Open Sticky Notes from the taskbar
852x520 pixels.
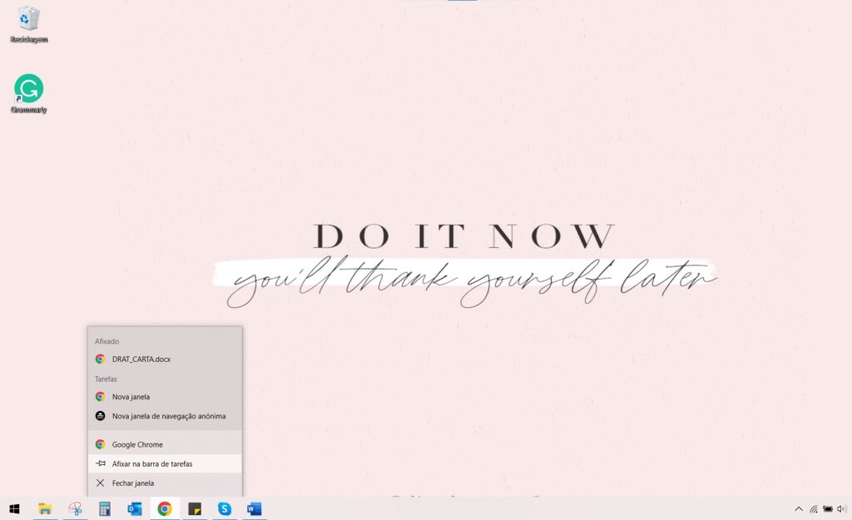(195, 508)
